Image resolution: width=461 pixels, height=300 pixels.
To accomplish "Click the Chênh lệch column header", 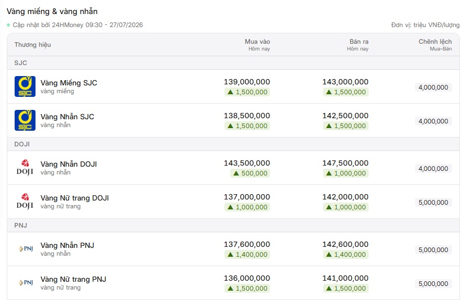I will pyautogui.click(x=435, y=45).
